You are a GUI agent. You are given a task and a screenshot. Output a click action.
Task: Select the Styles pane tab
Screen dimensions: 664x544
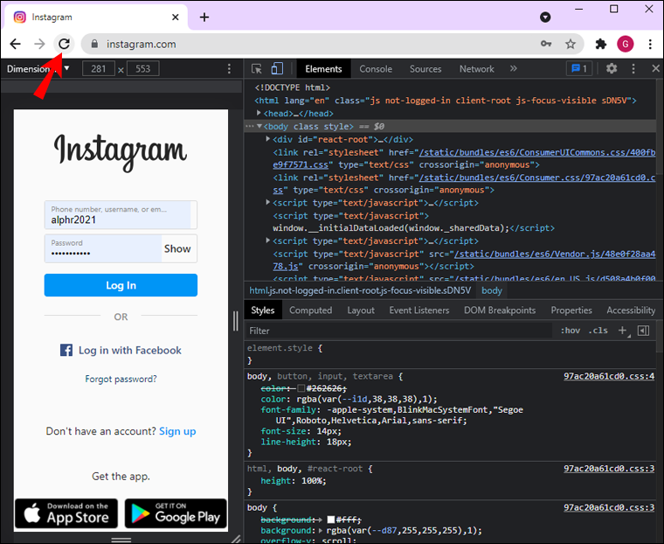coord(263,310)
